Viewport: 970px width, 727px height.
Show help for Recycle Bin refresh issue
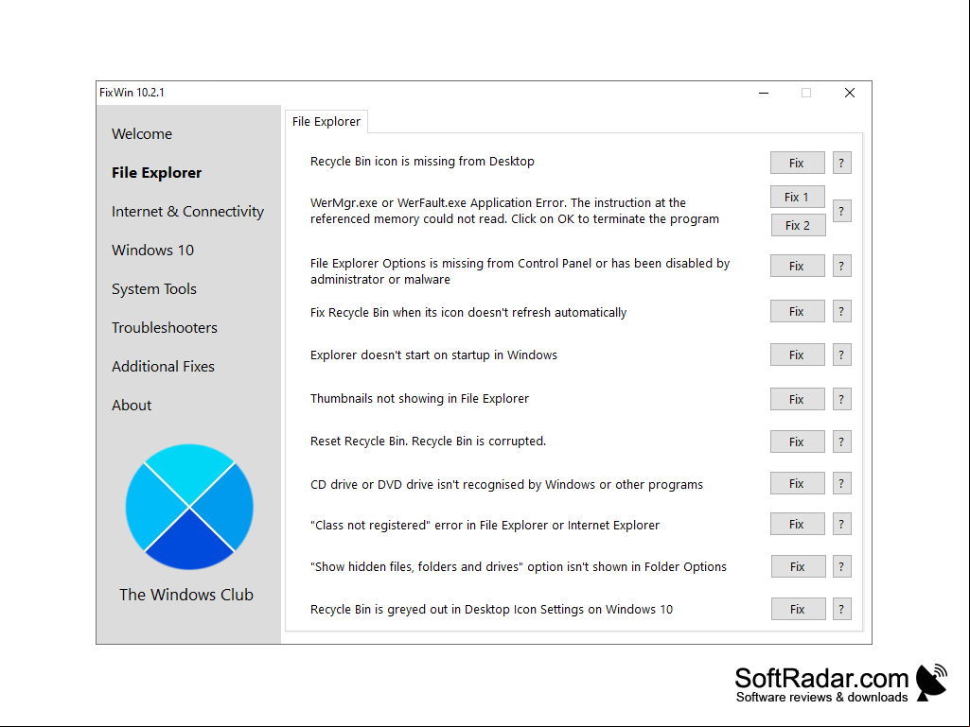click(841, 312)
